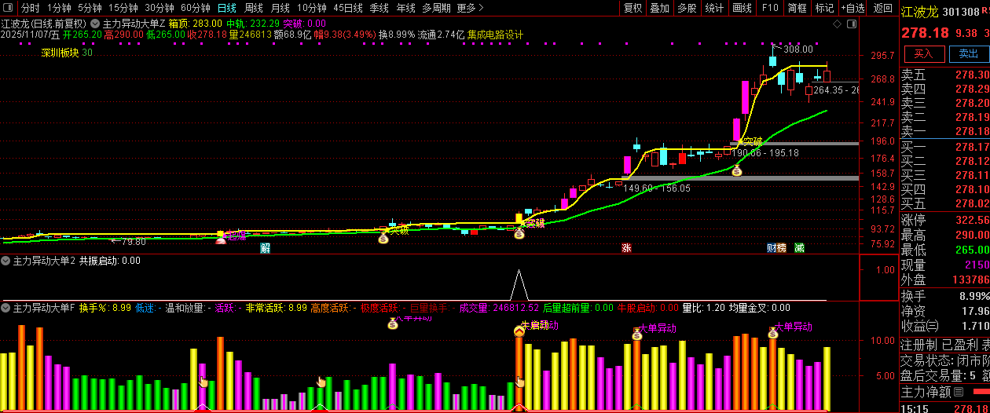This screenshot has height=413, width=990.
Task: Add stock via +自选 button
Action: click(852, 8)
